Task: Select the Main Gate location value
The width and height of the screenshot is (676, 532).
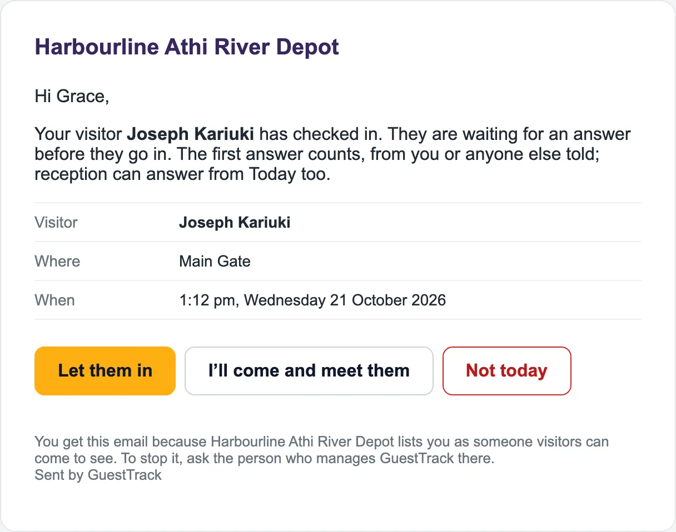Action: (x=215, y=262)
